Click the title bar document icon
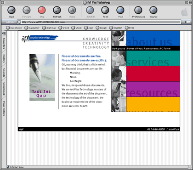Image resolution: width=193 pixels, height=170 pixels. coord(85,2)
